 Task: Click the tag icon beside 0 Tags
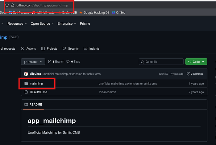[68, 62]
